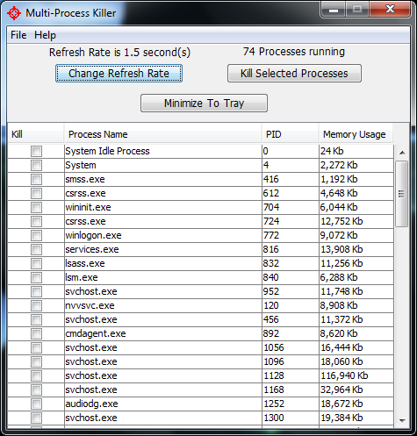Check the kill box for System Idle Process
This screenshot has width=417, height=436.
click(36, 151)
